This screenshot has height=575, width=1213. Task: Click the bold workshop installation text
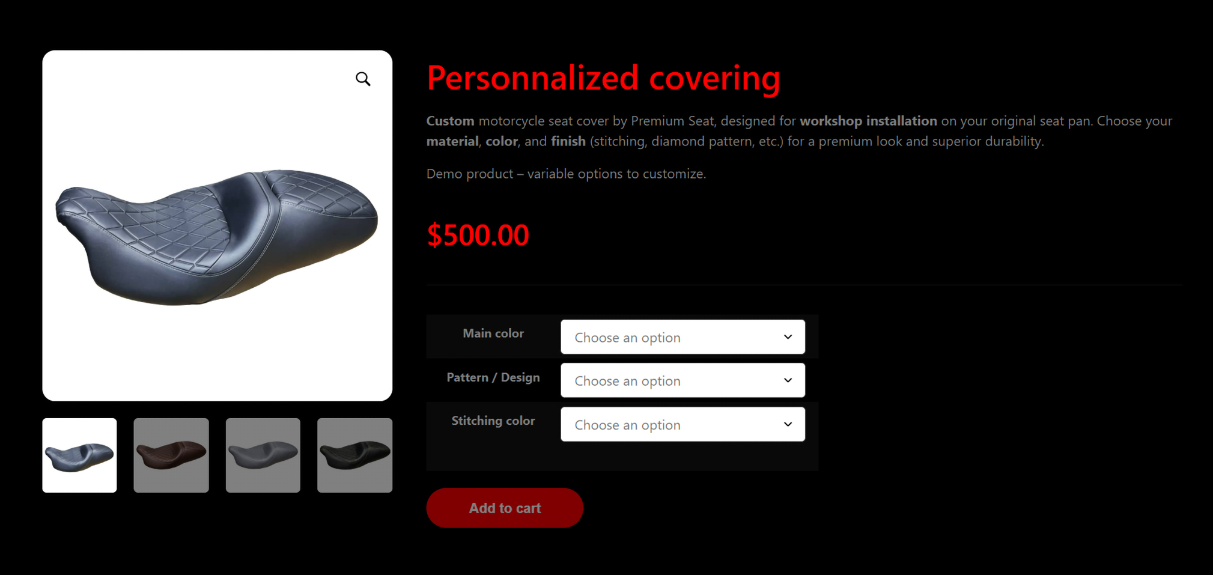(x=868, y=121)
